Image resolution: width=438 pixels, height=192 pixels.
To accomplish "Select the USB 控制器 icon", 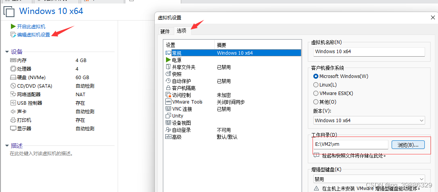I will [13, 103].
